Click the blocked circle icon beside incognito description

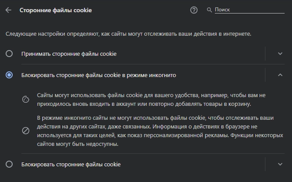(x=26, y=131)
